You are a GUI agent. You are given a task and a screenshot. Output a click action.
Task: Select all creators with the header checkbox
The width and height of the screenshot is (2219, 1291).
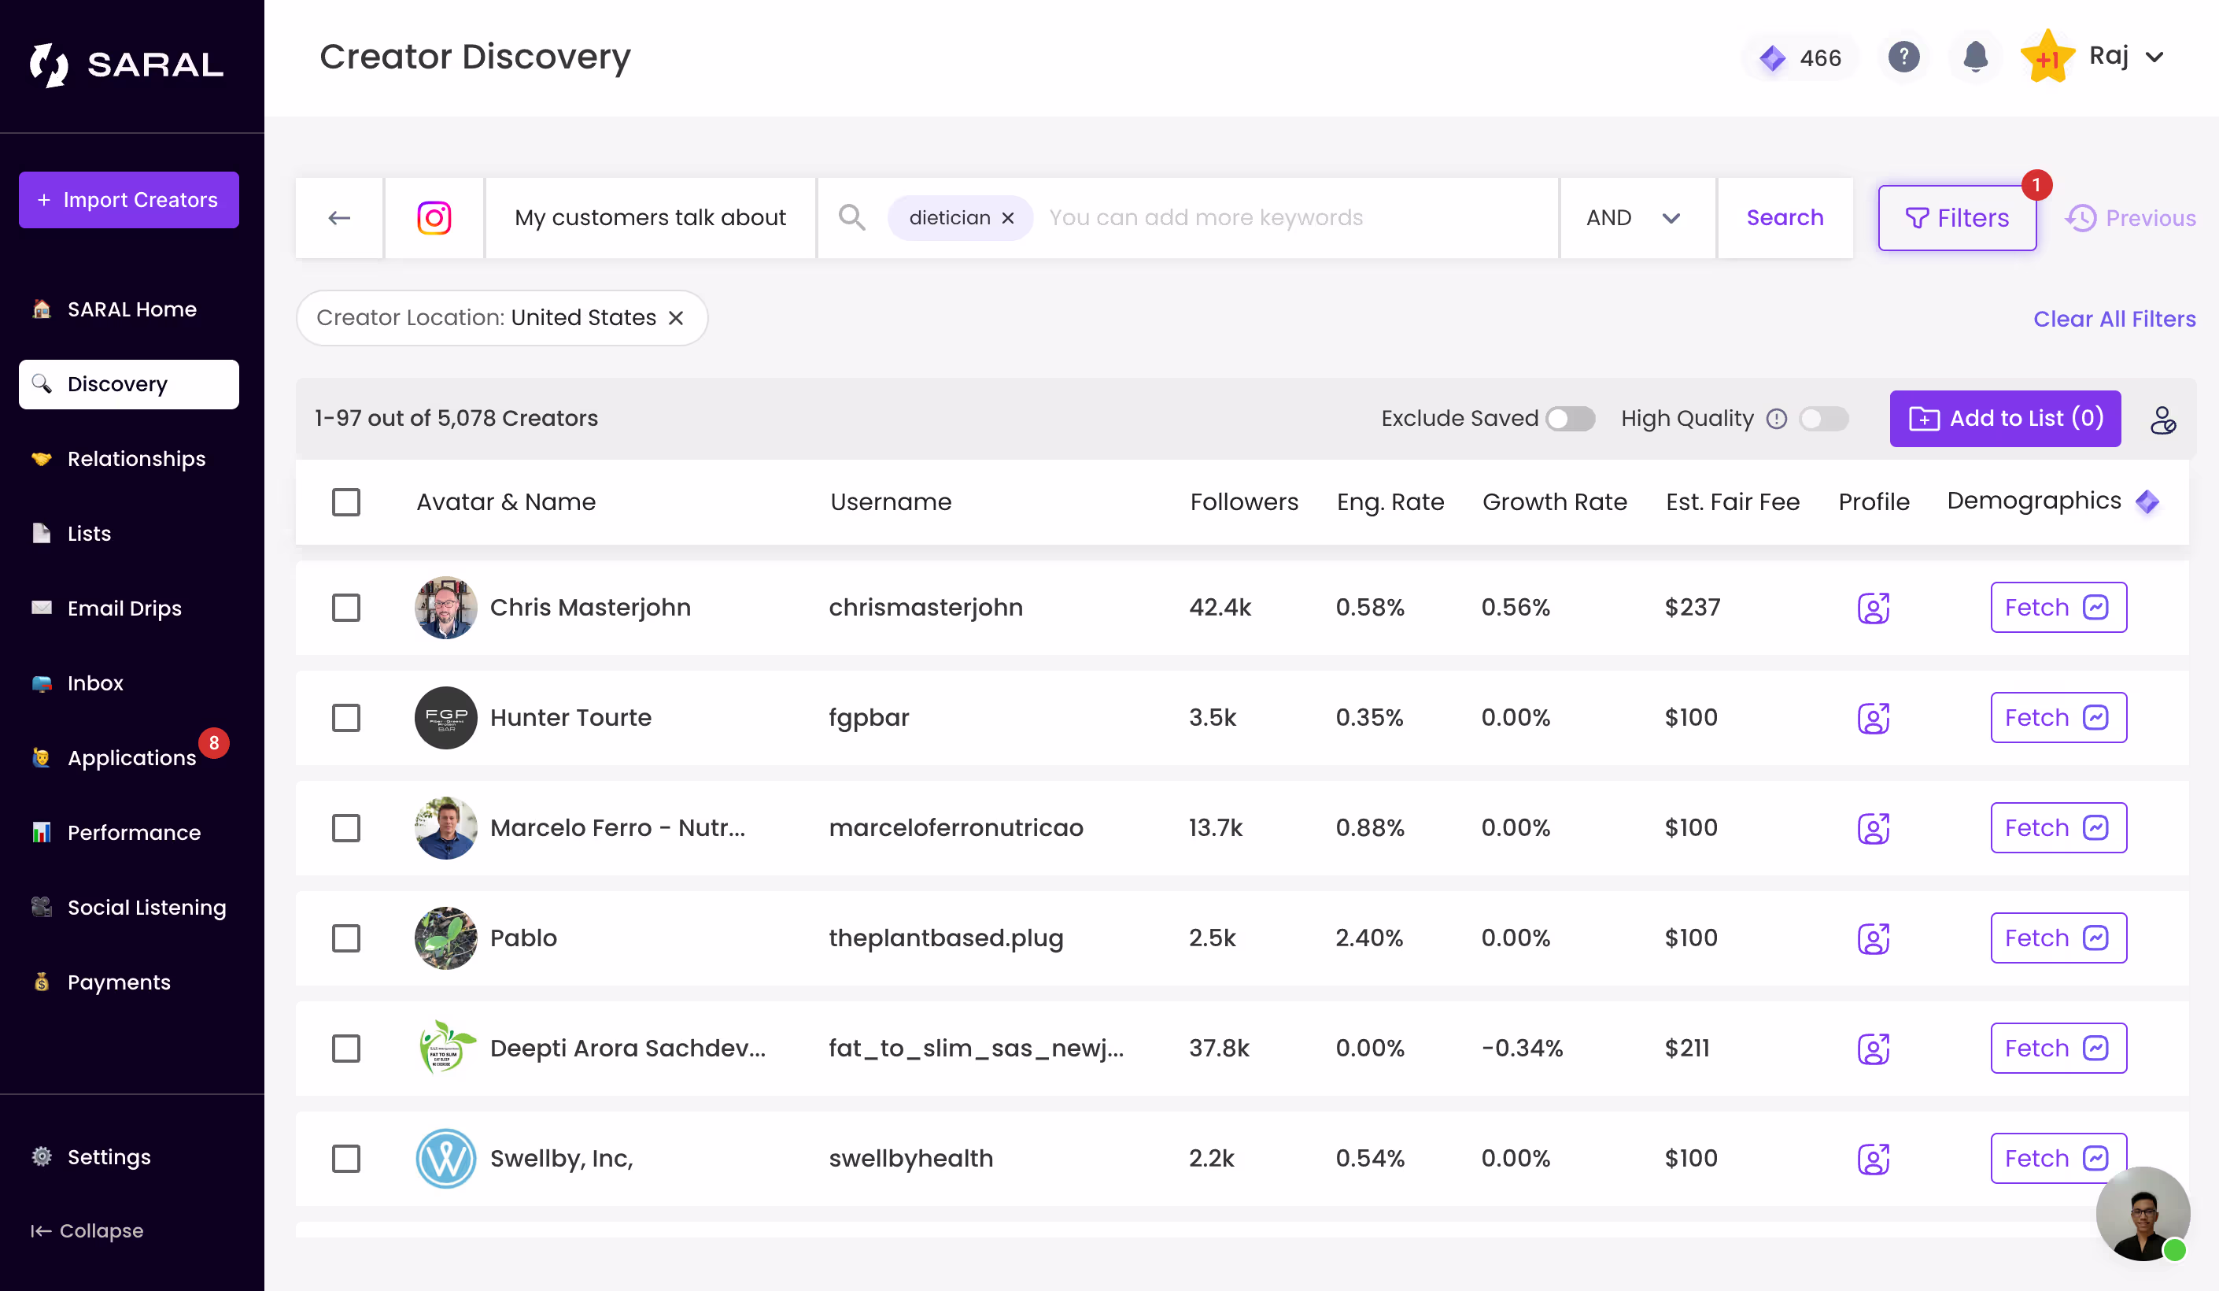click(346, 502)
